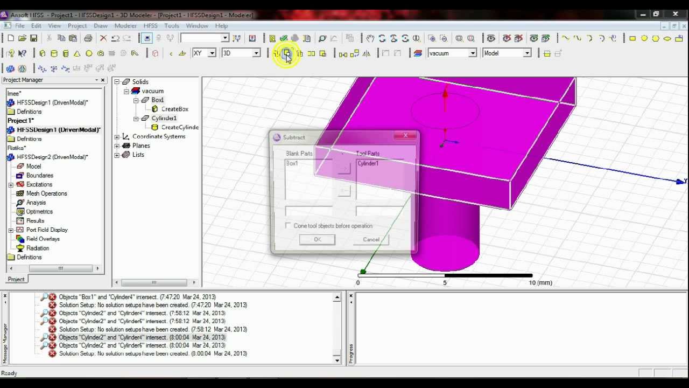Screen dimensions: 689x388
Task: Click Cancel in the Subtract dialog
Action: 371,240
